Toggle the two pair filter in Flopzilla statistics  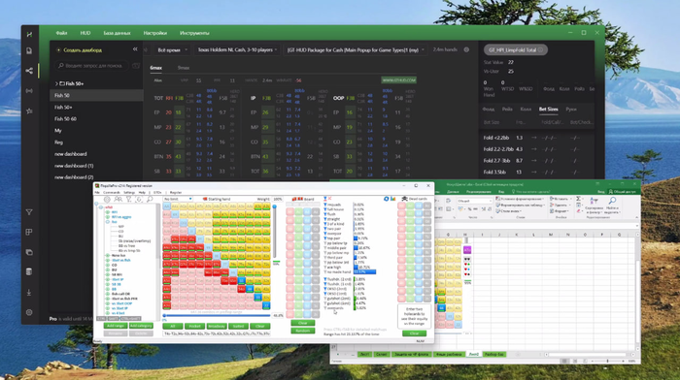(x=325, y=229)
